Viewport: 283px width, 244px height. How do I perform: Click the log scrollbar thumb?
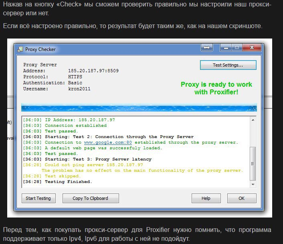253,164
